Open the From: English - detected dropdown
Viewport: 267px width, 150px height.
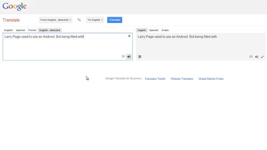click(55, 20)
